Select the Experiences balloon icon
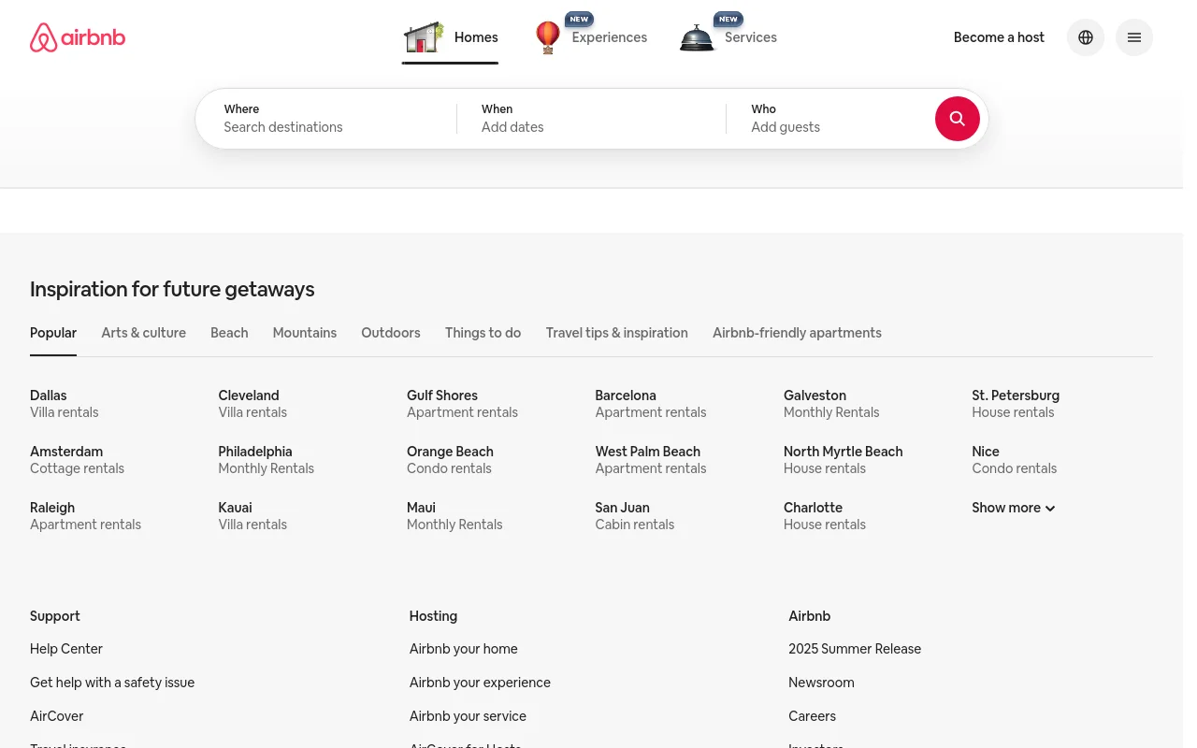Viewport: 1197px width, 748px height. 548,37
